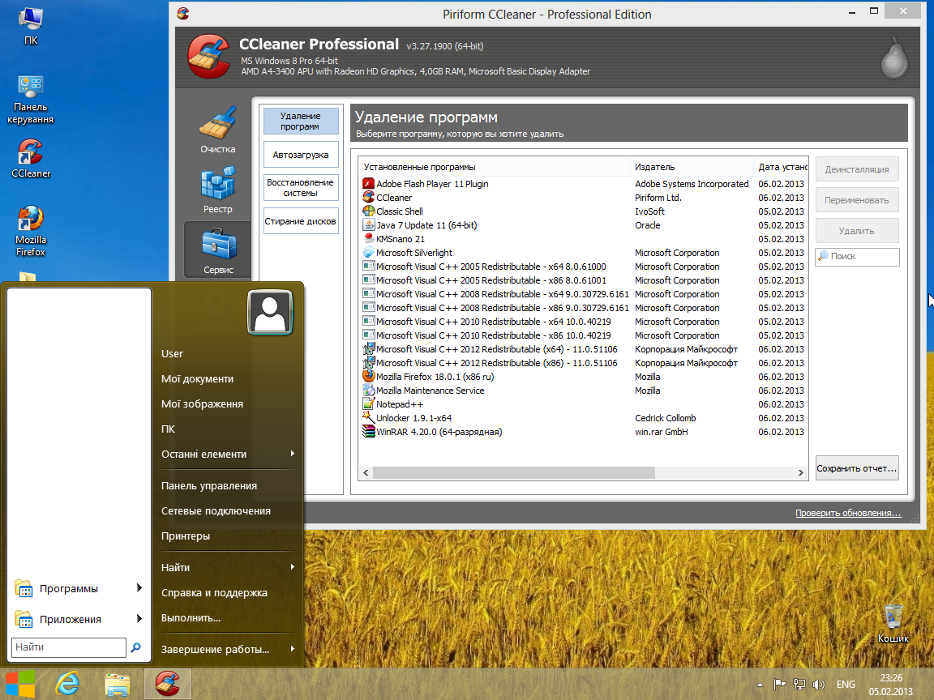Viewport: 934px width, 700px height.
Task: Click the Панель керування desktop icon
Action: tap(30, 87)
